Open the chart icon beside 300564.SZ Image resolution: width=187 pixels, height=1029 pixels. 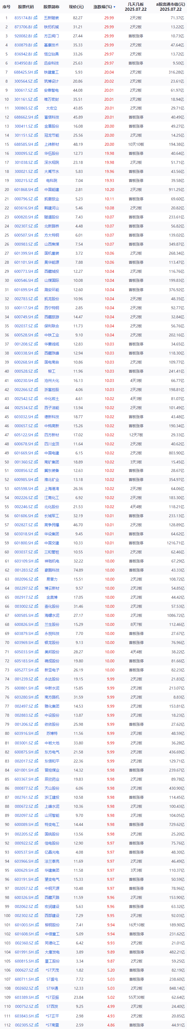click(36, 81)
